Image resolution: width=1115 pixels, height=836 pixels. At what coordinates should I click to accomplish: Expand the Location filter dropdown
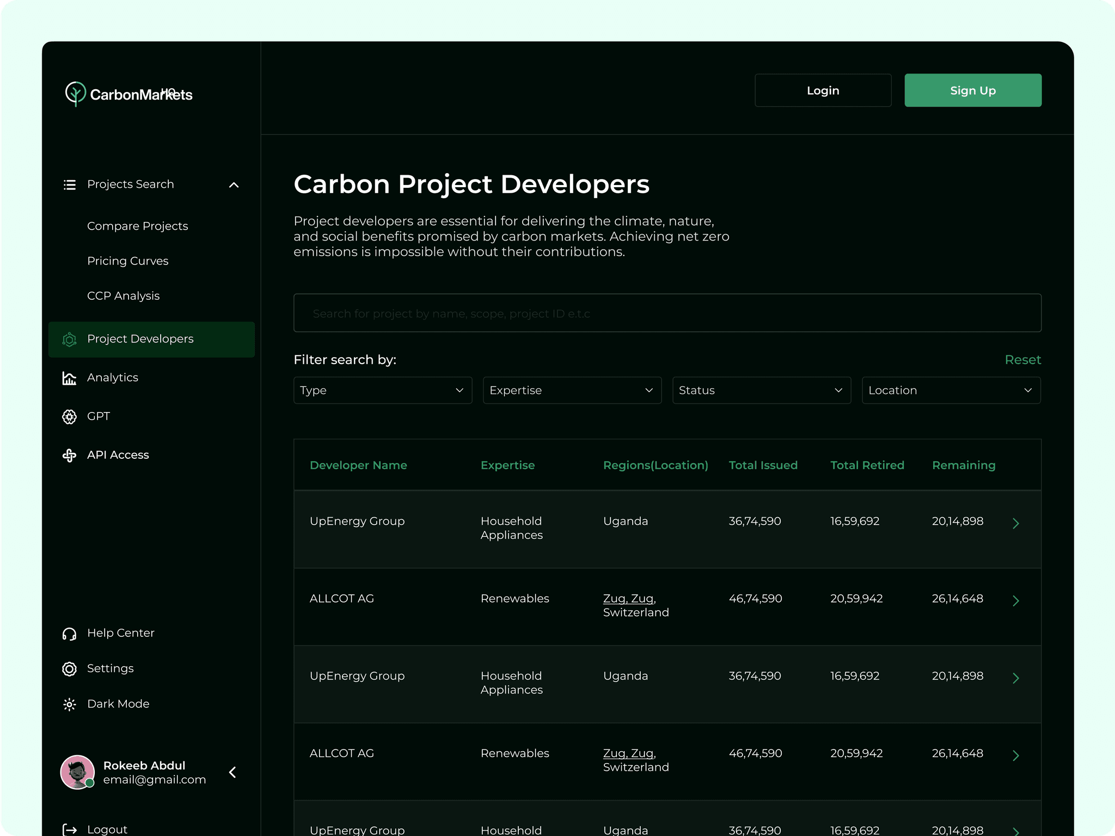coord(951,390)
